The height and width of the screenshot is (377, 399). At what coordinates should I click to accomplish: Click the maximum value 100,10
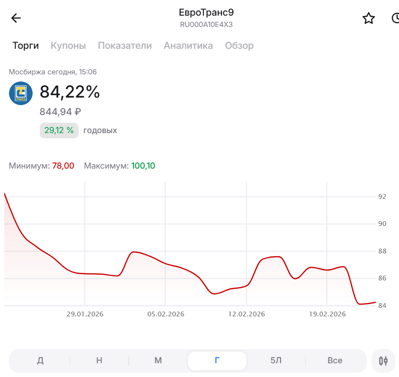[x=143, y=166]
